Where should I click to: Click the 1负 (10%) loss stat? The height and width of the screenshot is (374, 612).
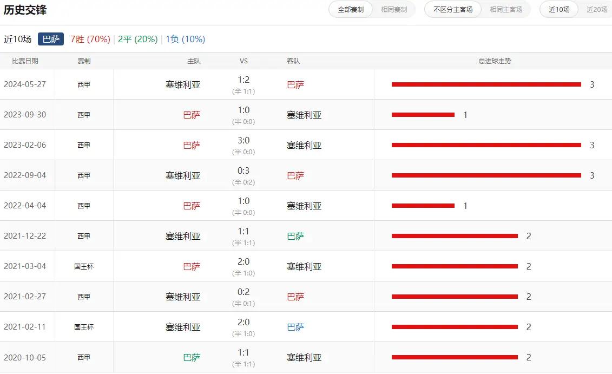tap(186, 39)
